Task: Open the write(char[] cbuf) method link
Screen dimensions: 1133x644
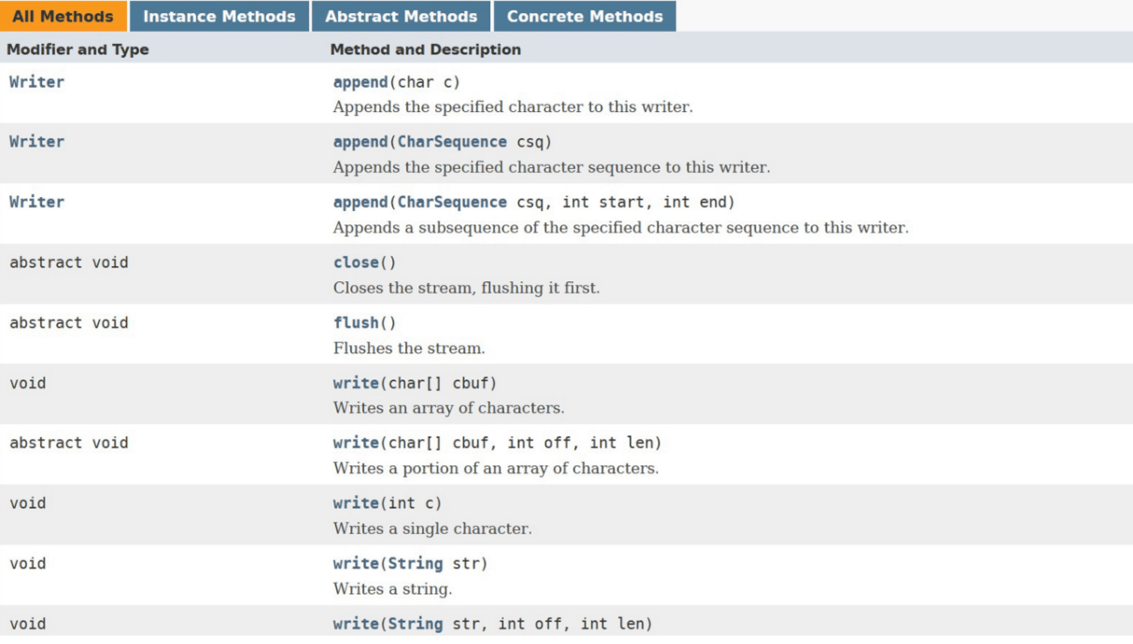Action: point(356,383)
